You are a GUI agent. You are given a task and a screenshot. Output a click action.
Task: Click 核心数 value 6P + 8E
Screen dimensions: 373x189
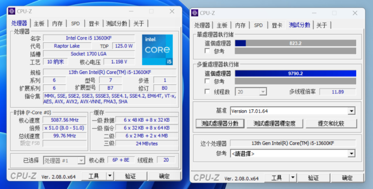(121, 160)
